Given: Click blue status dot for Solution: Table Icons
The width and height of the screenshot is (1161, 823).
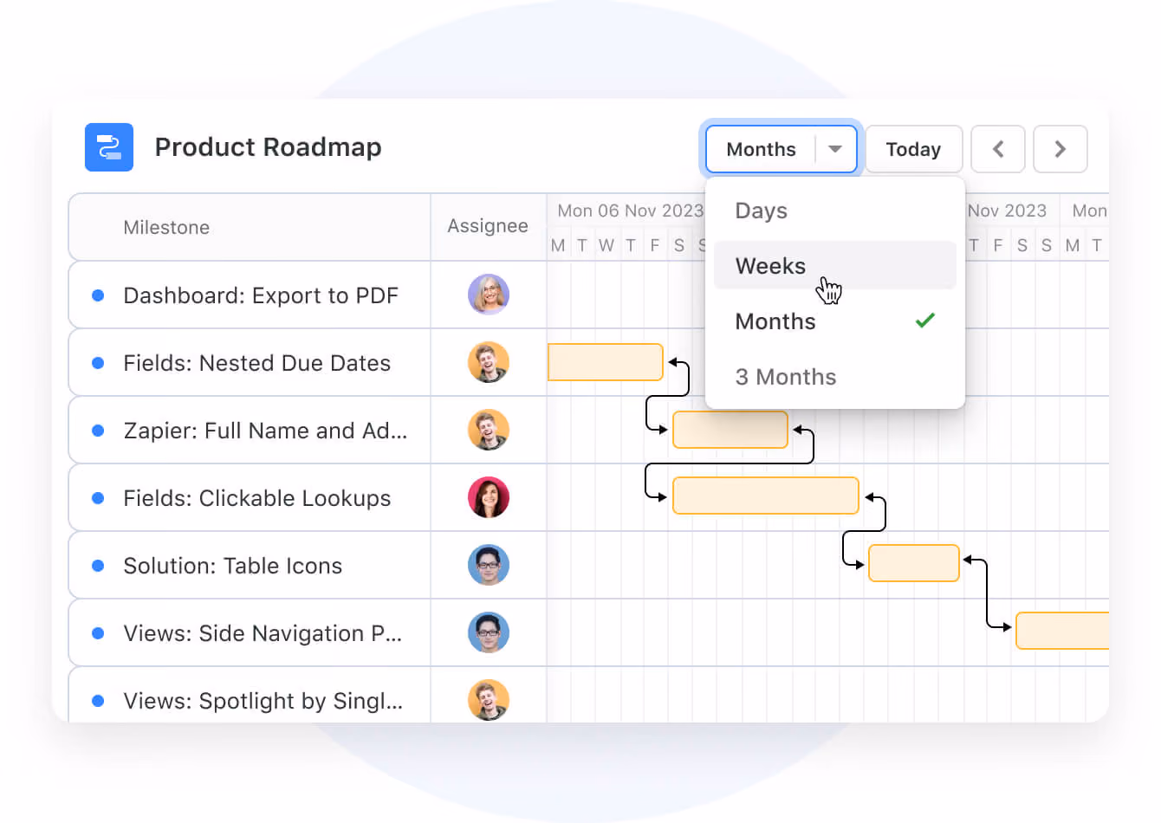Looking at the screenshot, I should [x=98, y=566].
